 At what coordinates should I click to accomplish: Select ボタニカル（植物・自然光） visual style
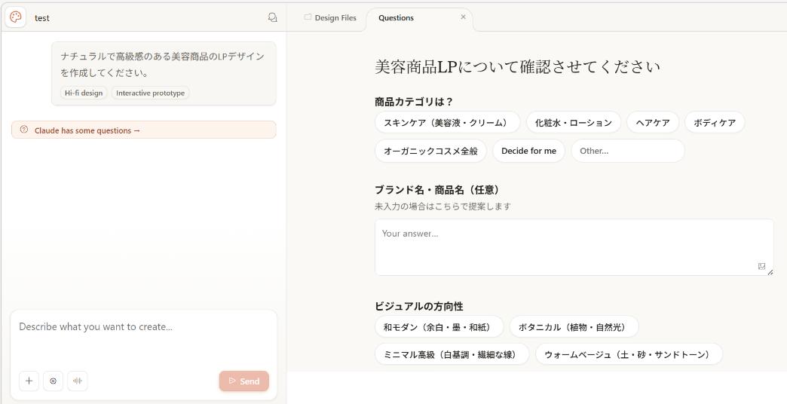click(x=574, y=327)
